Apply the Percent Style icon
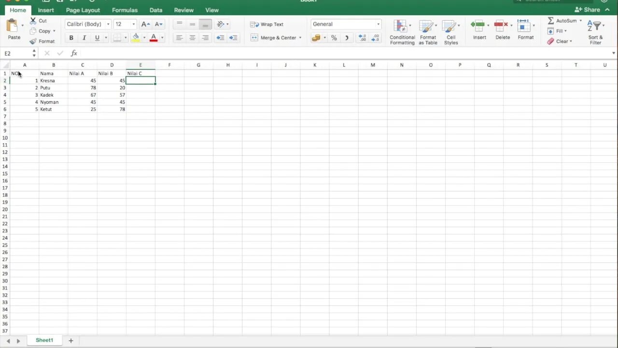 334,37
